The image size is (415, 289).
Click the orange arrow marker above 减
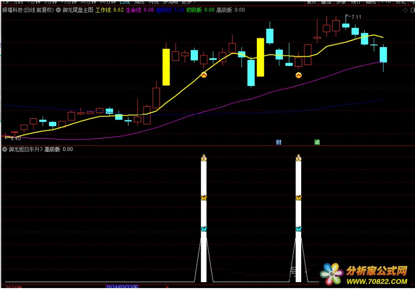[298, 75]
